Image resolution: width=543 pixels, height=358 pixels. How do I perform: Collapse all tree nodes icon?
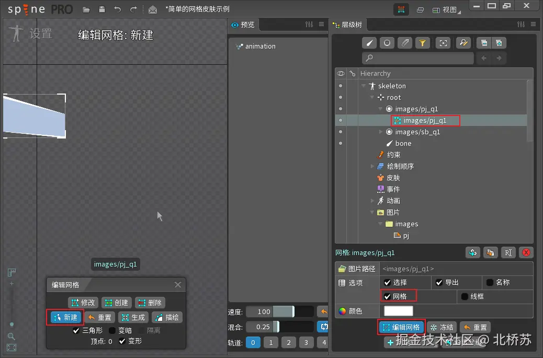[484, 43]
